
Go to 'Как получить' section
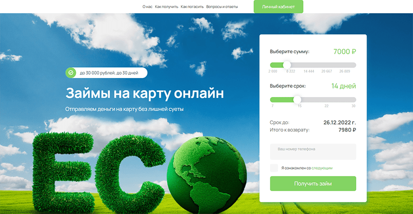click(x=167, y=7)
